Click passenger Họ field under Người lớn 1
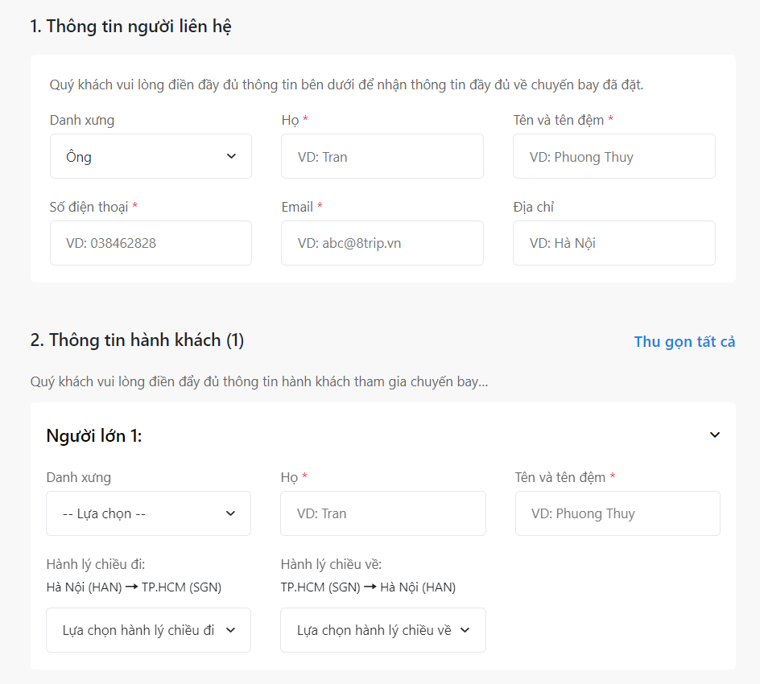Viewport: 760px width, 684px height. point(382,513)
